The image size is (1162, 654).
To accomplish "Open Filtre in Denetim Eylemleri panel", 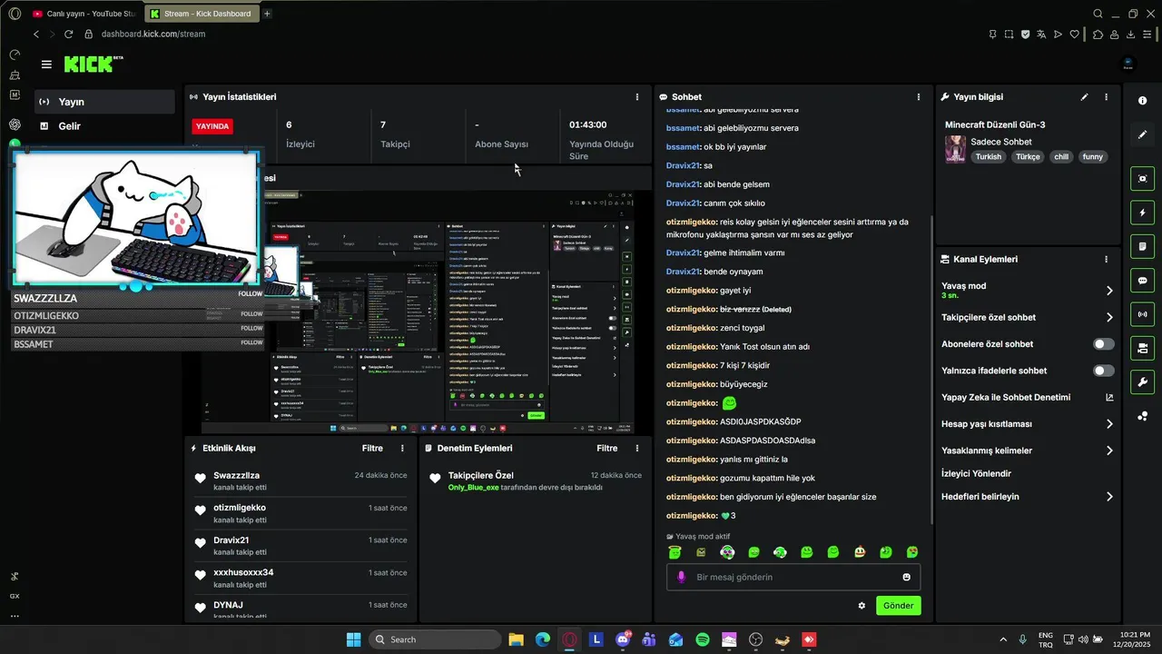I will (607, 448).
